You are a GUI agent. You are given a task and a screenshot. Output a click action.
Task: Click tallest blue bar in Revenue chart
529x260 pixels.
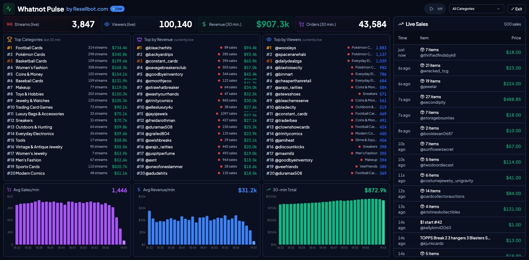point(149,228)
